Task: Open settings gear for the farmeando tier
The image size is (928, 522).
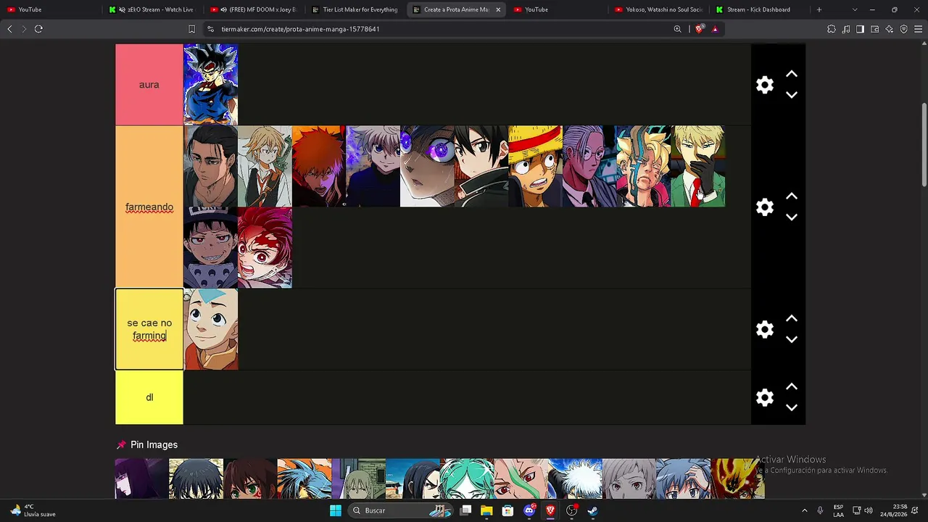Action: tap(765, 207)
